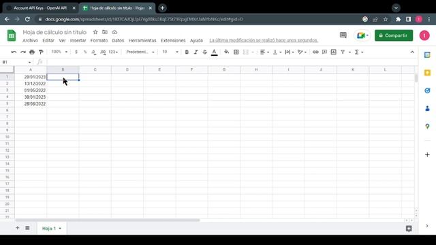Image resolution: width=436 pixels, height=245 pixels.
Task: Open the text color picker
Action: pyautogui.click(x=214, y=52)
